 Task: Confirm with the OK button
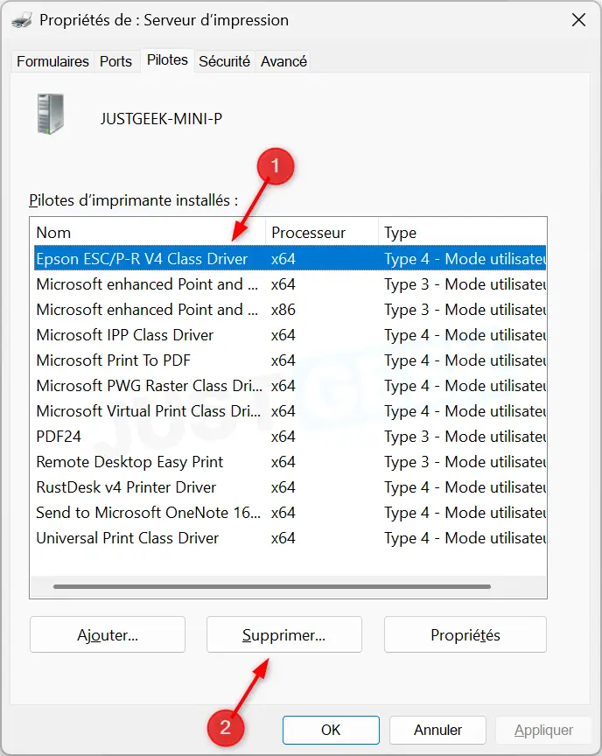(x=331, y=730)
